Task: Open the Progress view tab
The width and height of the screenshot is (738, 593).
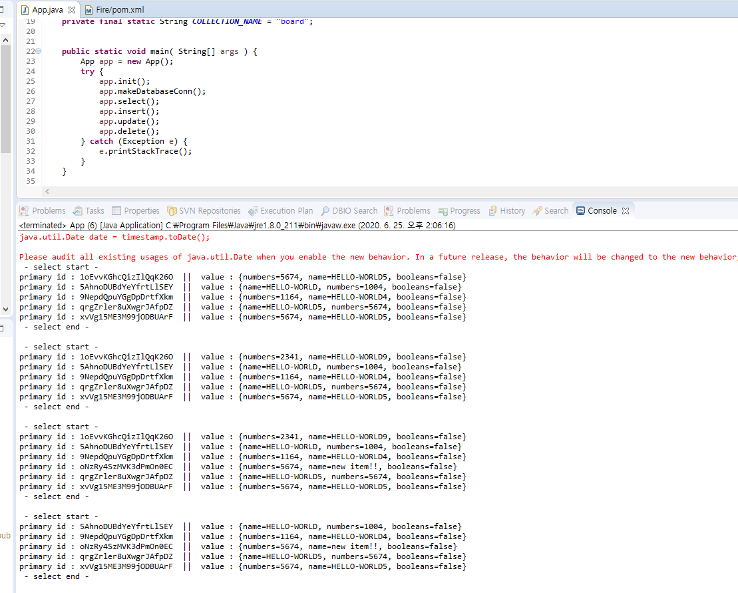Action: (459, 211)
